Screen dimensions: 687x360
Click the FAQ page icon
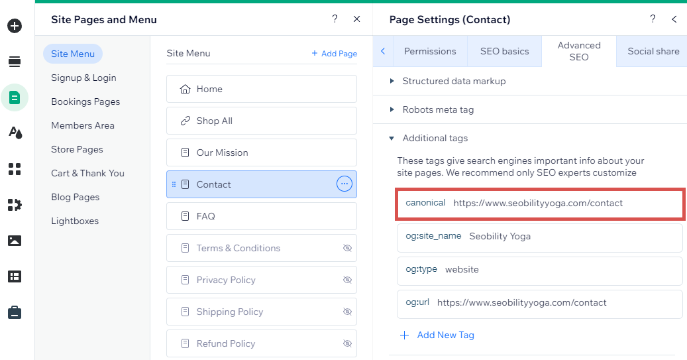tap(185, 216)
